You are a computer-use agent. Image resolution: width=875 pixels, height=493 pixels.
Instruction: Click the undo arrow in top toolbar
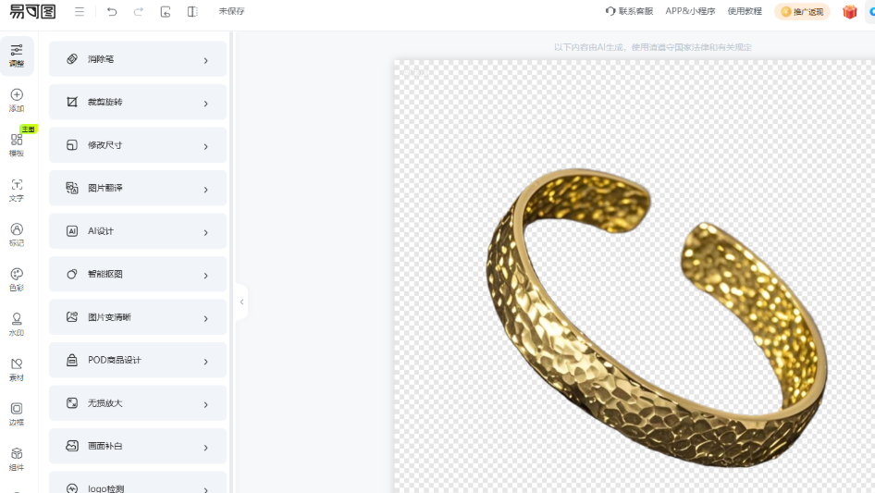pyautogui.click(x=112, y=12)
